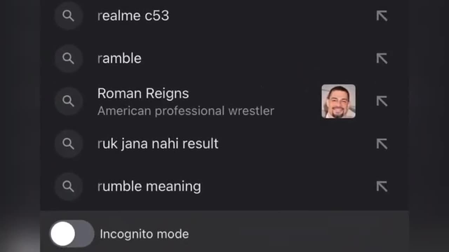Screen dimensions: 449x252
Task: Click search icon beside realme c53
Action: [68, 16]
